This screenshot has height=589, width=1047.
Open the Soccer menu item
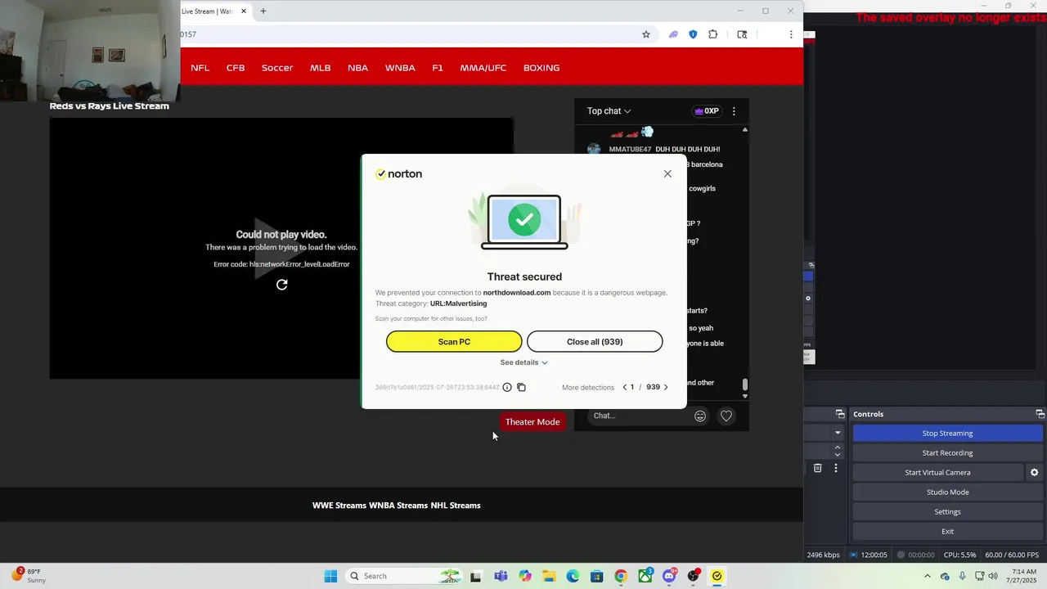click(277, 68)
